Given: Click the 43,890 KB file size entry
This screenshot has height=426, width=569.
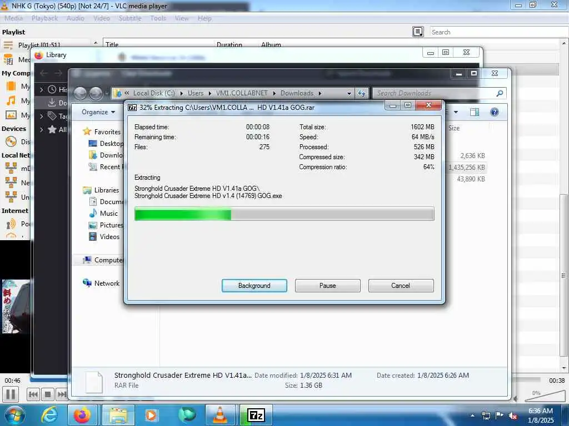Looking at the screenshot, I should click(x=471, y=179).
